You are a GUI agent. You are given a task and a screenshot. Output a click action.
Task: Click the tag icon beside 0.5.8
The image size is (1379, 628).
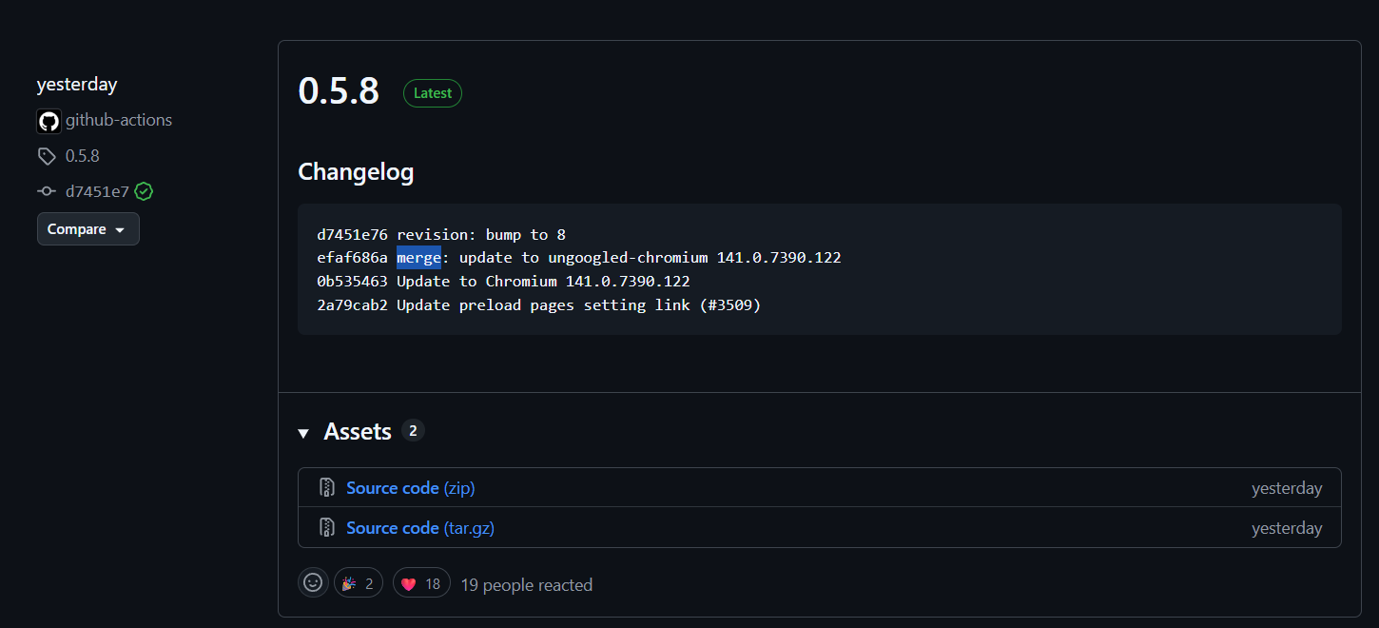(47, 156)
